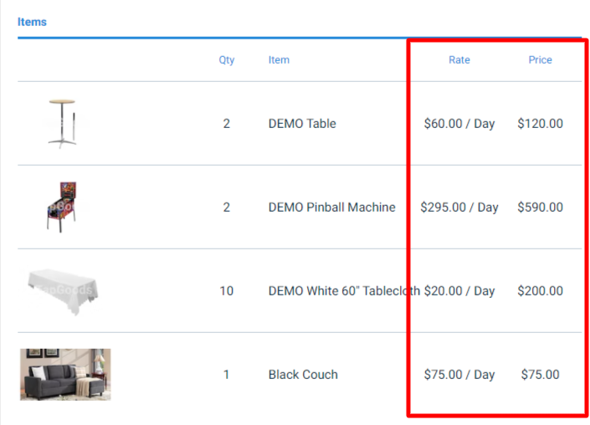Viewport: 590px width, 425px height.
Task: Open the DEMO Table product thumbnail
Action: tap(63, 123)
